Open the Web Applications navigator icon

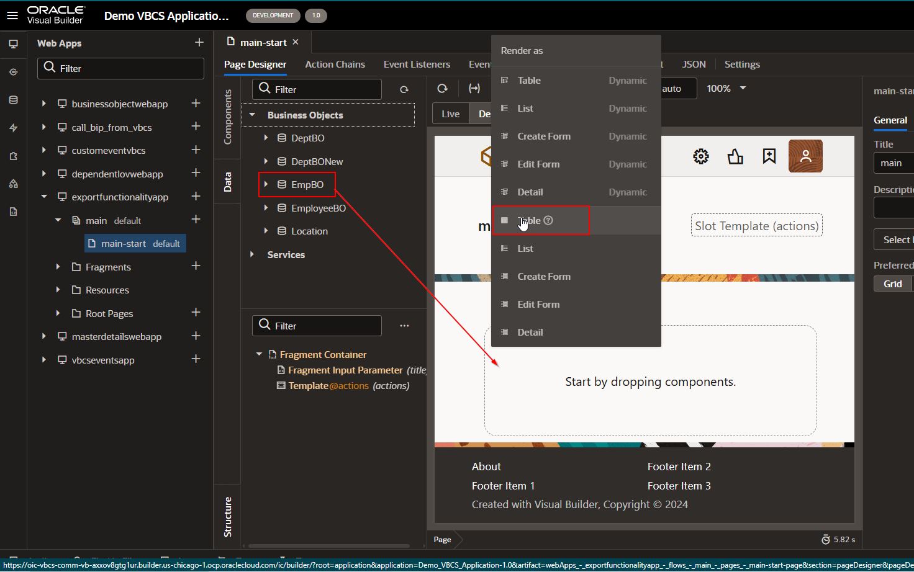coord(13,44)
